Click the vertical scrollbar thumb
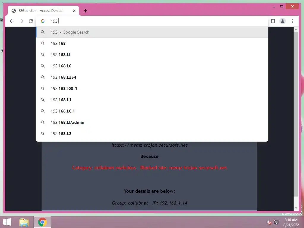Image resolution: width=304 pixels, height=228 pixels. coord(296,114)
